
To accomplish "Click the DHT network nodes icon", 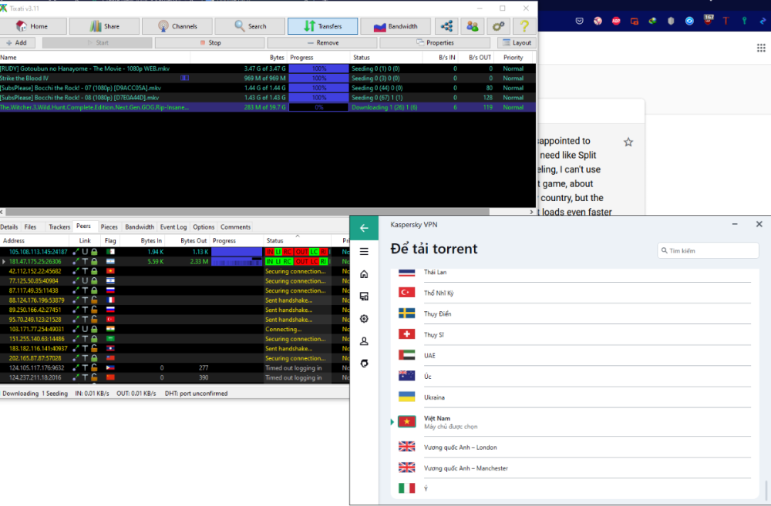I will (x=446, y=26).
